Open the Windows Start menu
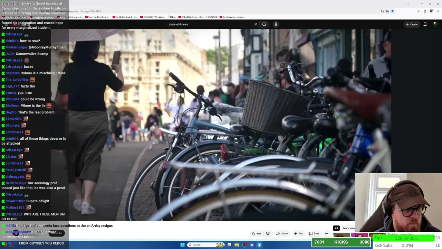This screenshot has width=442, height=249. click(x=182, y=245)
